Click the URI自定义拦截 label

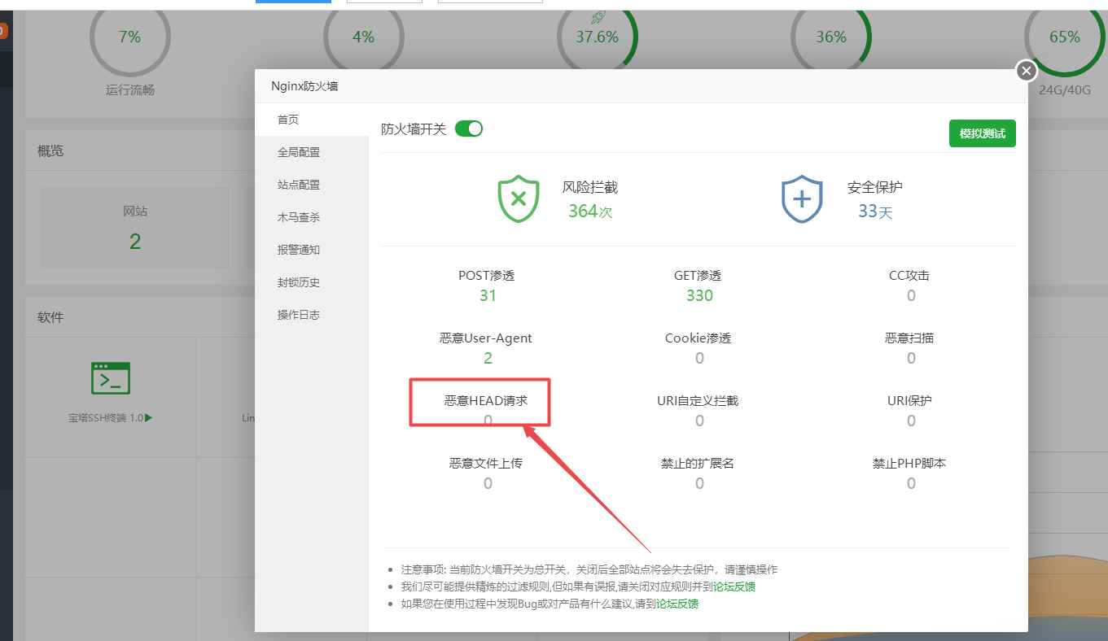[x=698, y=400]
